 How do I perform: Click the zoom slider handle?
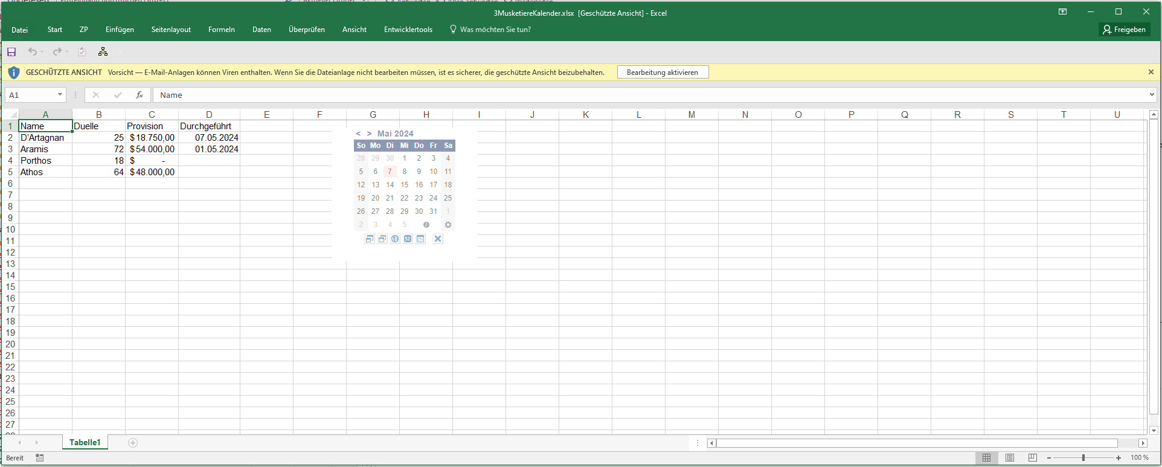tap(1083, 458)
